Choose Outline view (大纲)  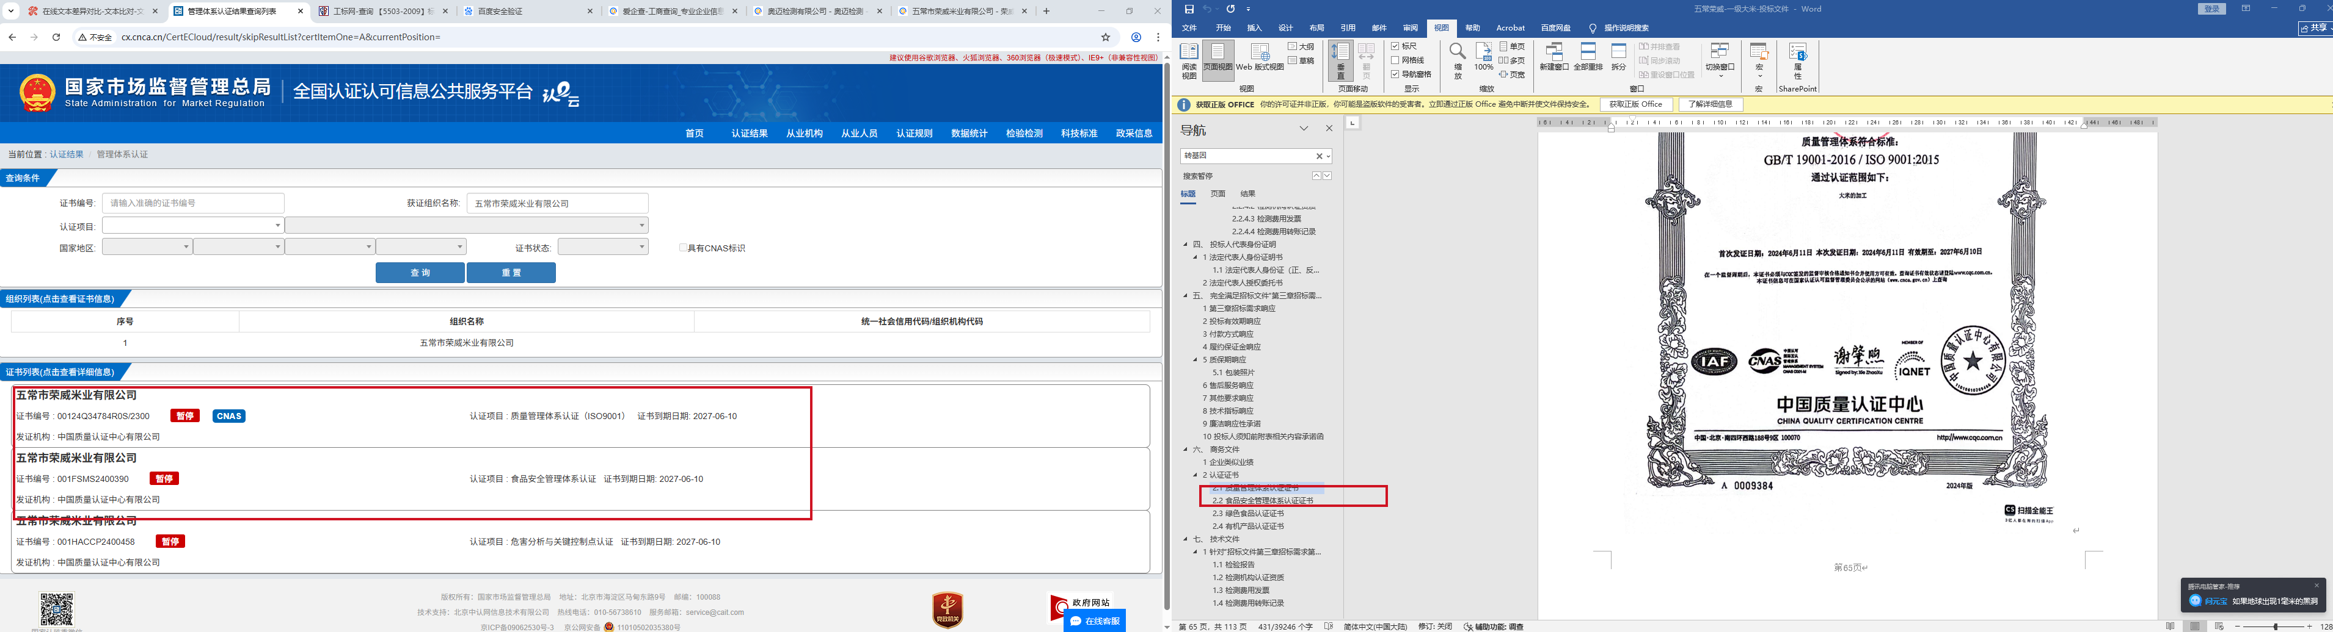(1301, 47)
